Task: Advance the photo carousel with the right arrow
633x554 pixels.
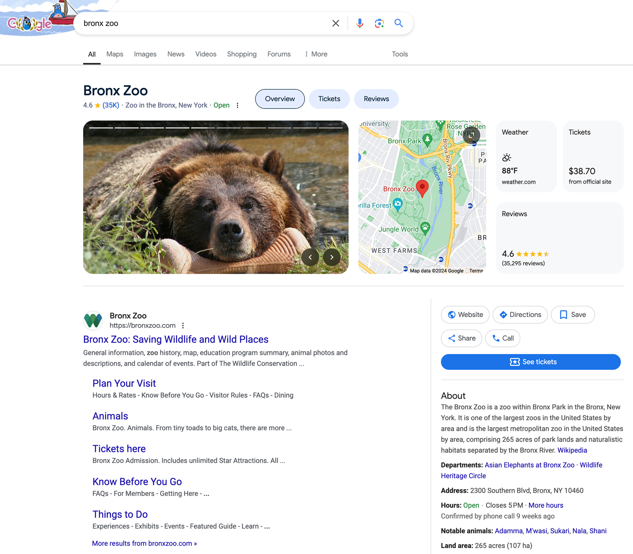Action: pos(332,257)
